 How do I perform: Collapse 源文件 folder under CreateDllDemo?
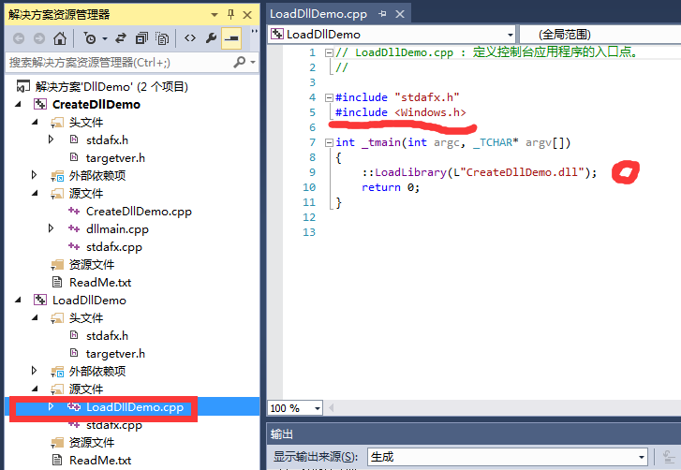36,193
